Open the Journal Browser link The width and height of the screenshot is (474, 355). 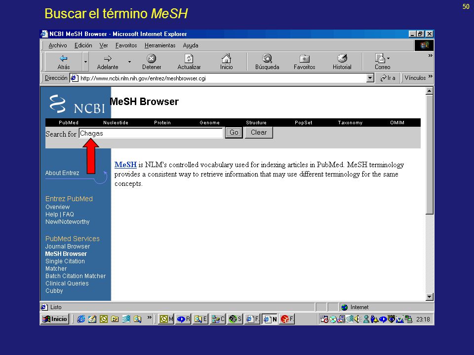tap(68, 247)
